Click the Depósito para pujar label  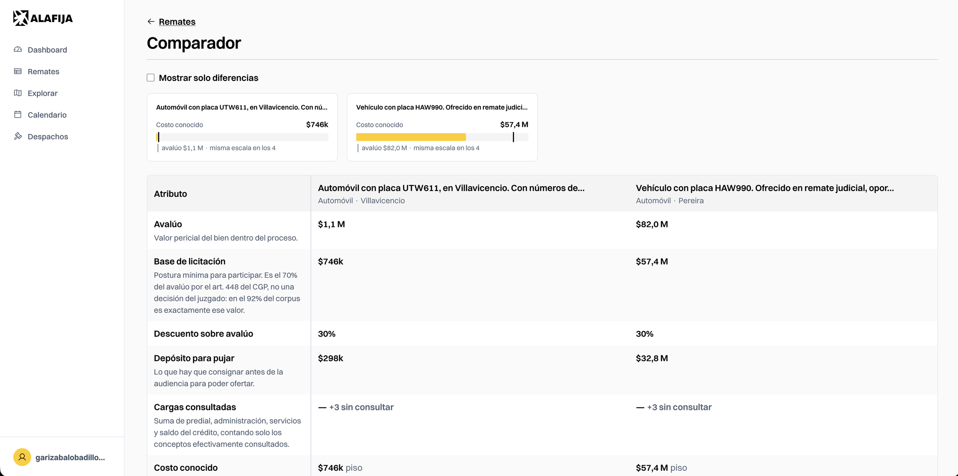click(x=194, y=358)
